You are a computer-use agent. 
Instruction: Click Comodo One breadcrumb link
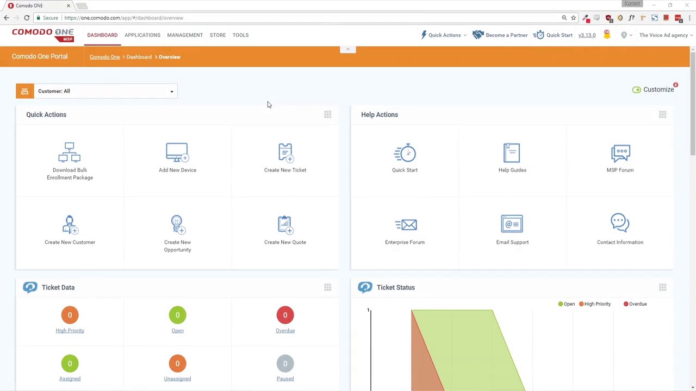point(104,57)
